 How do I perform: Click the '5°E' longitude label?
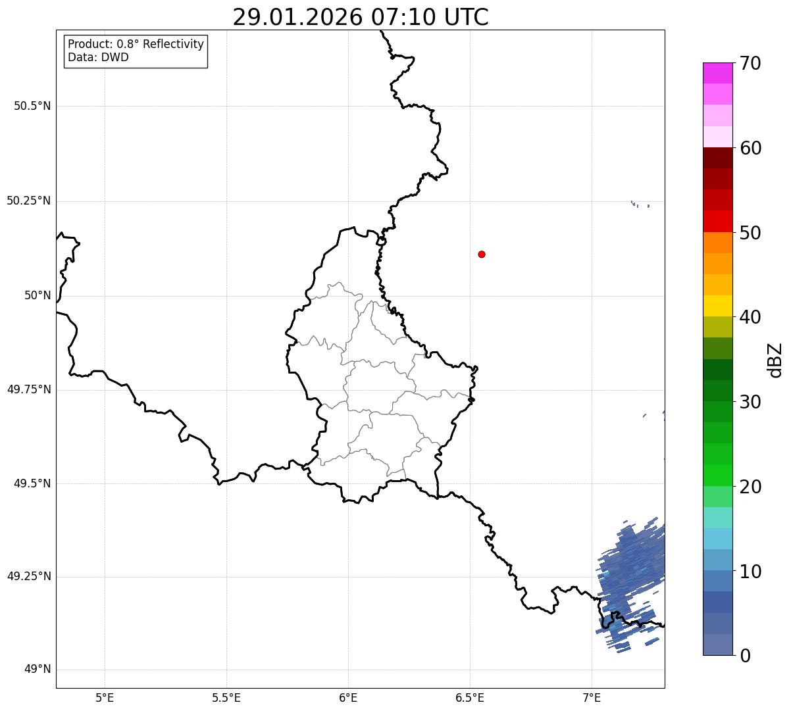[105, 697]
